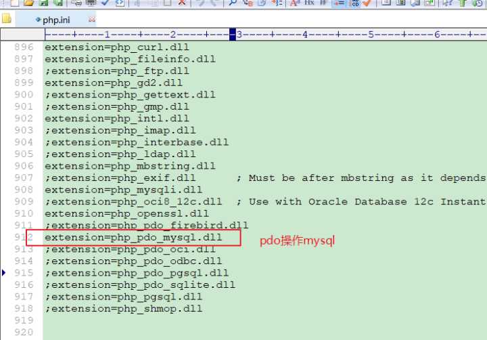Click the column ruler marker near column 3

(x=233, y=35)
